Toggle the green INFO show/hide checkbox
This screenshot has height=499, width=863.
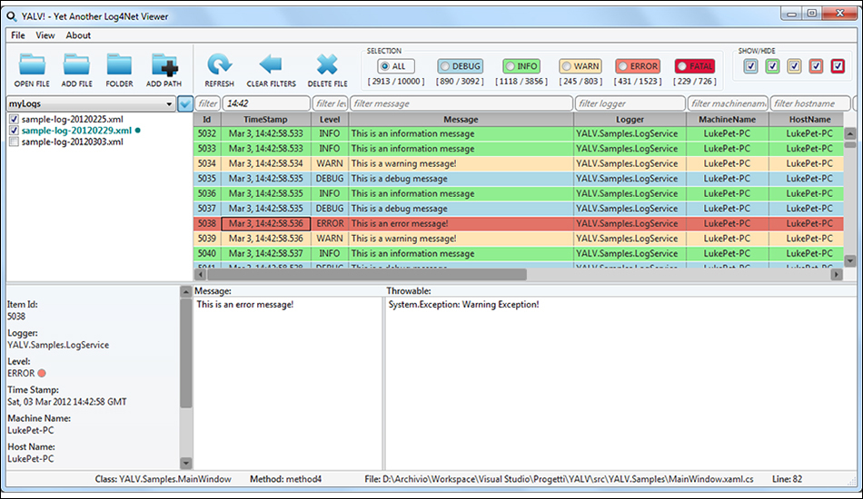point(772,66)
